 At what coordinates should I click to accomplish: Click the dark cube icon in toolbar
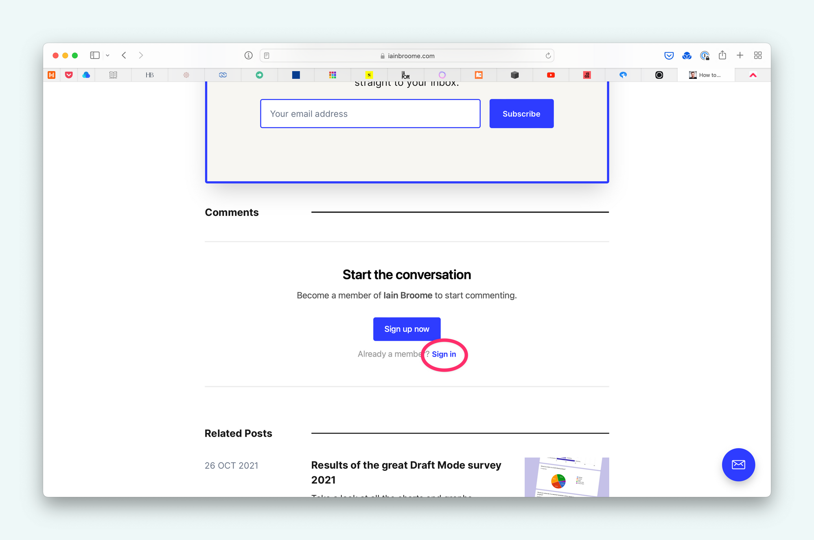[514, 74]
